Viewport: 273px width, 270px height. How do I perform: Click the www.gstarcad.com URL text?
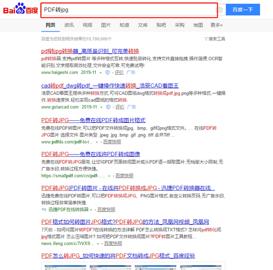click(60, 107)
